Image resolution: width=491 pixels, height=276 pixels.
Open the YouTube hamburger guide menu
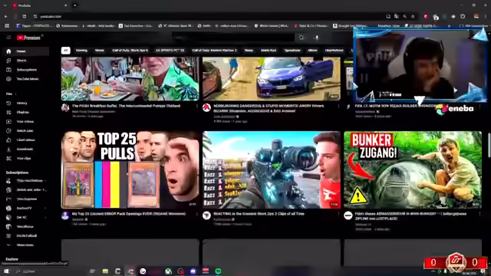point(8,38)
